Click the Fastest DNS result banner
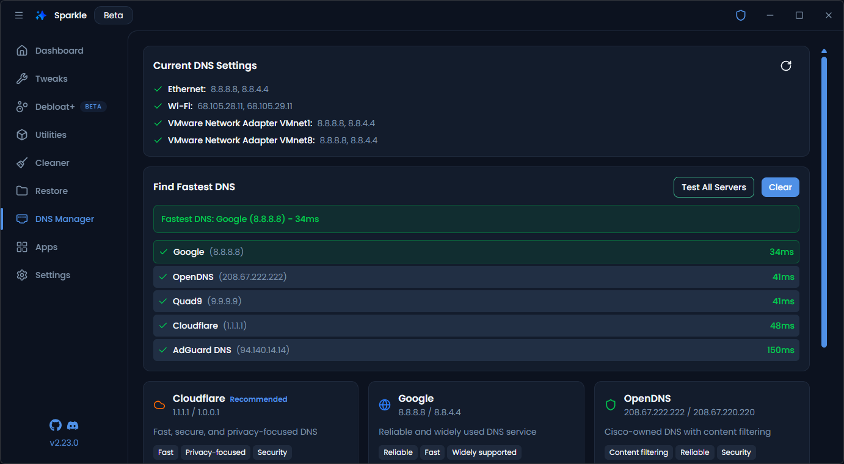844x464 pixels. 476,219
